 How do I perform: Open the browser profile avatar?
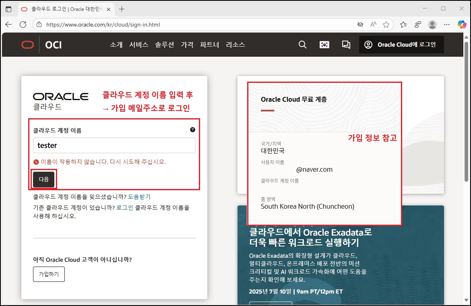point(432,25)
